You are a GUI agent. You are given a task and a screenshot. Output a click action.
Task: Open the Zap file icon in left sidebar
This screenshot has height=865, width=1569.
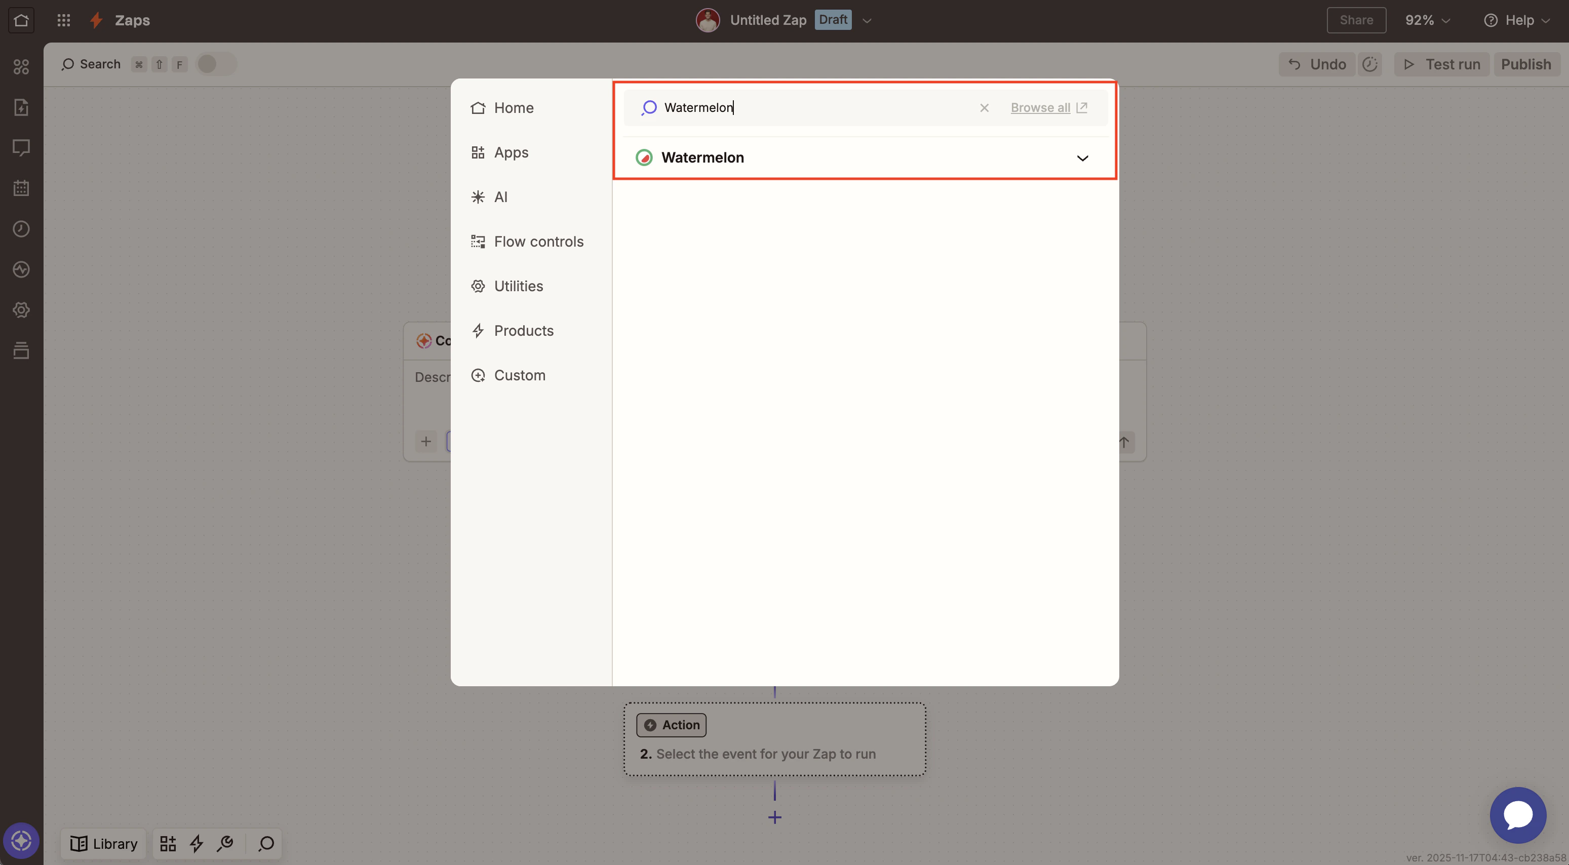pyautogui.click(x=21, y=107)
